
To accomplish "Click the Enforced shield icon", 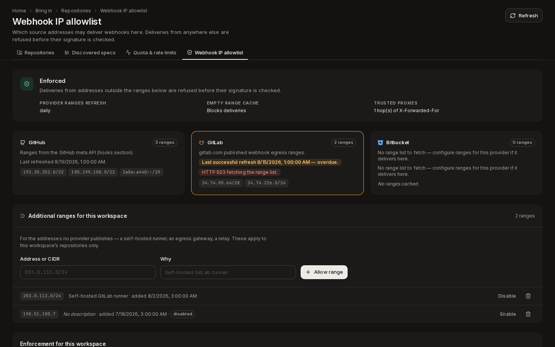I will point(27,84).
